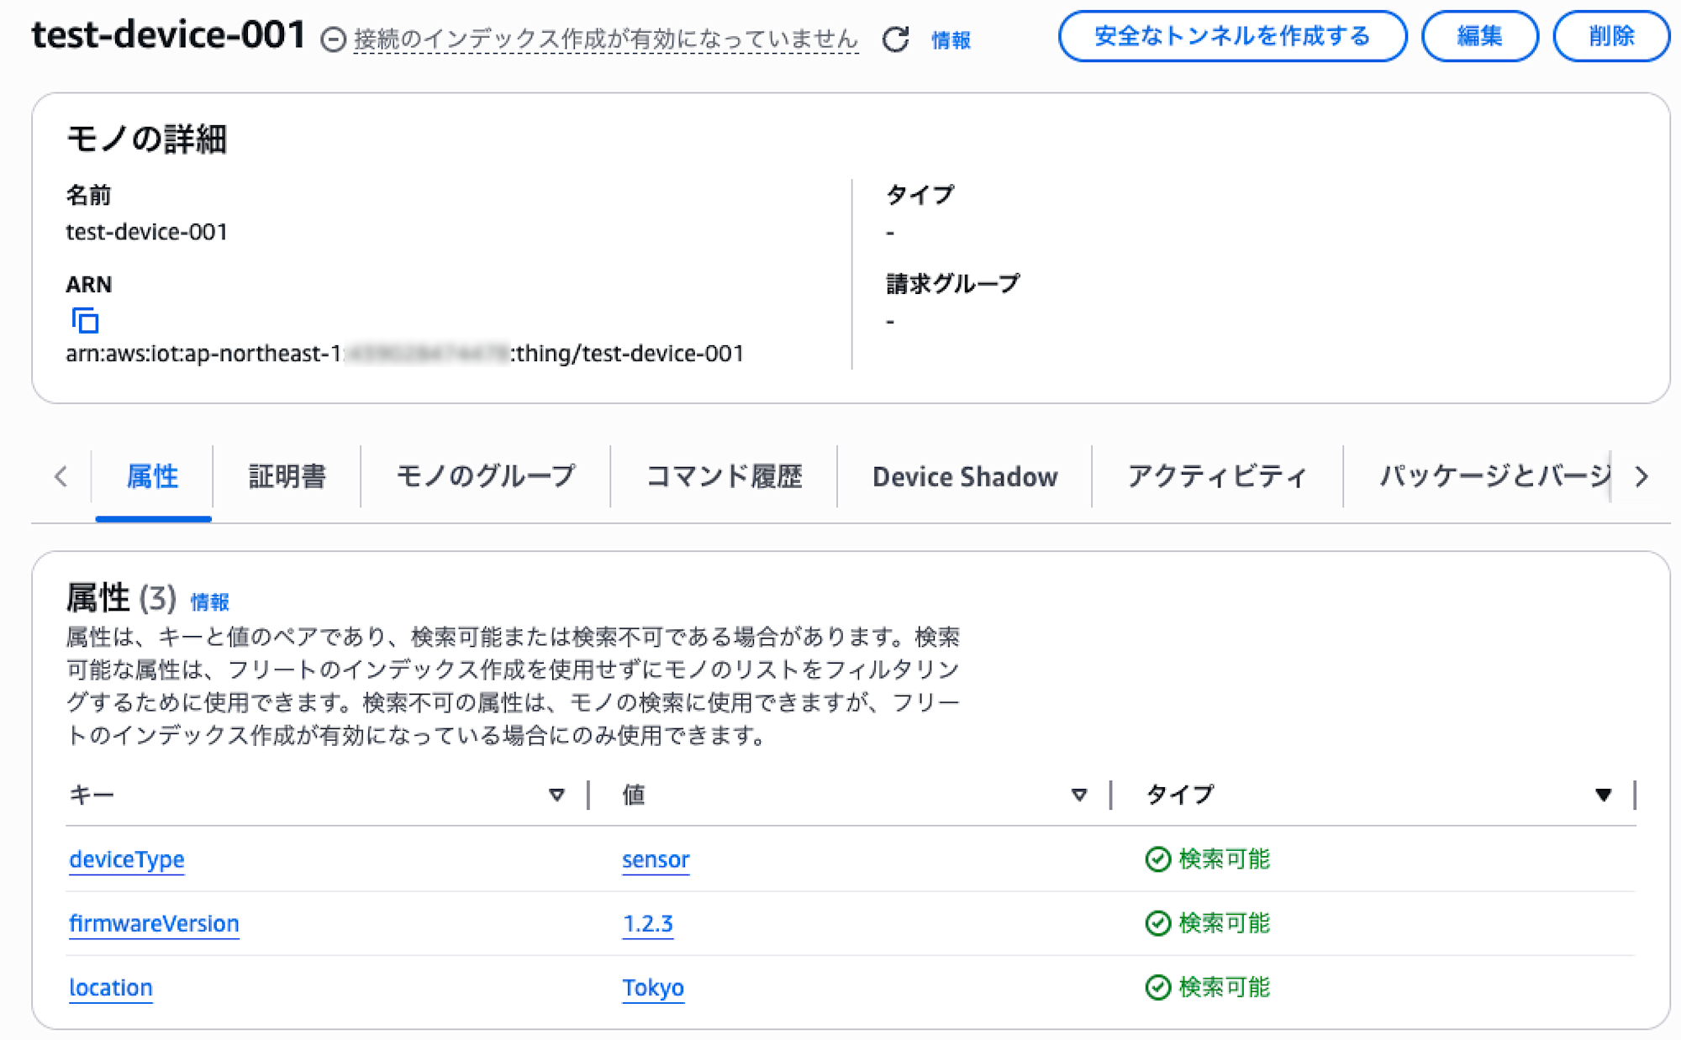1681x1040 pixels.
Task: Click the 削除 button
Action: (1610, 36)
